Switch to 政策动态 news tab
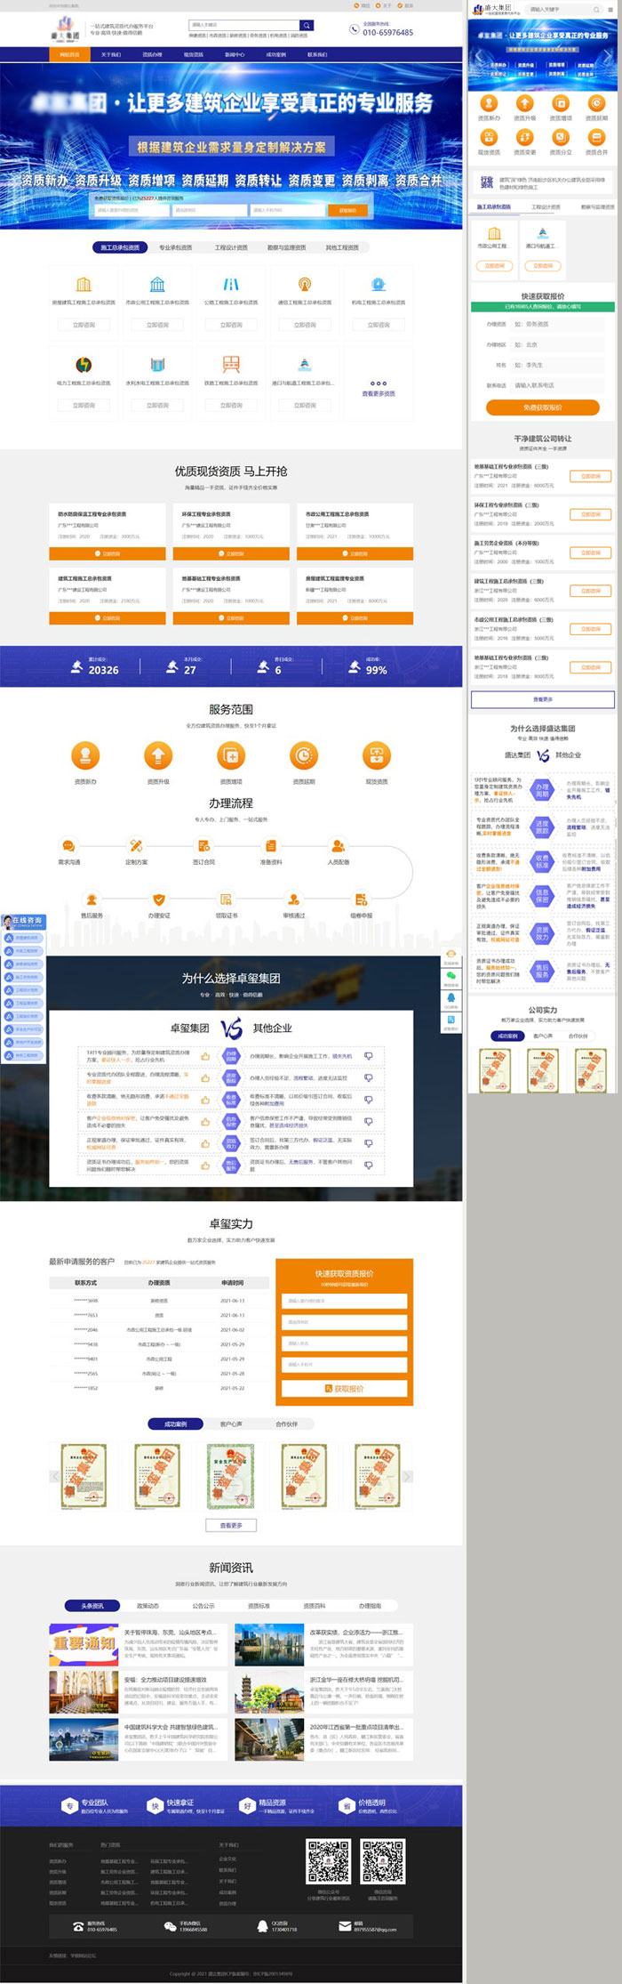The height and width of the screenshot is (1984, 622). 148,1606
